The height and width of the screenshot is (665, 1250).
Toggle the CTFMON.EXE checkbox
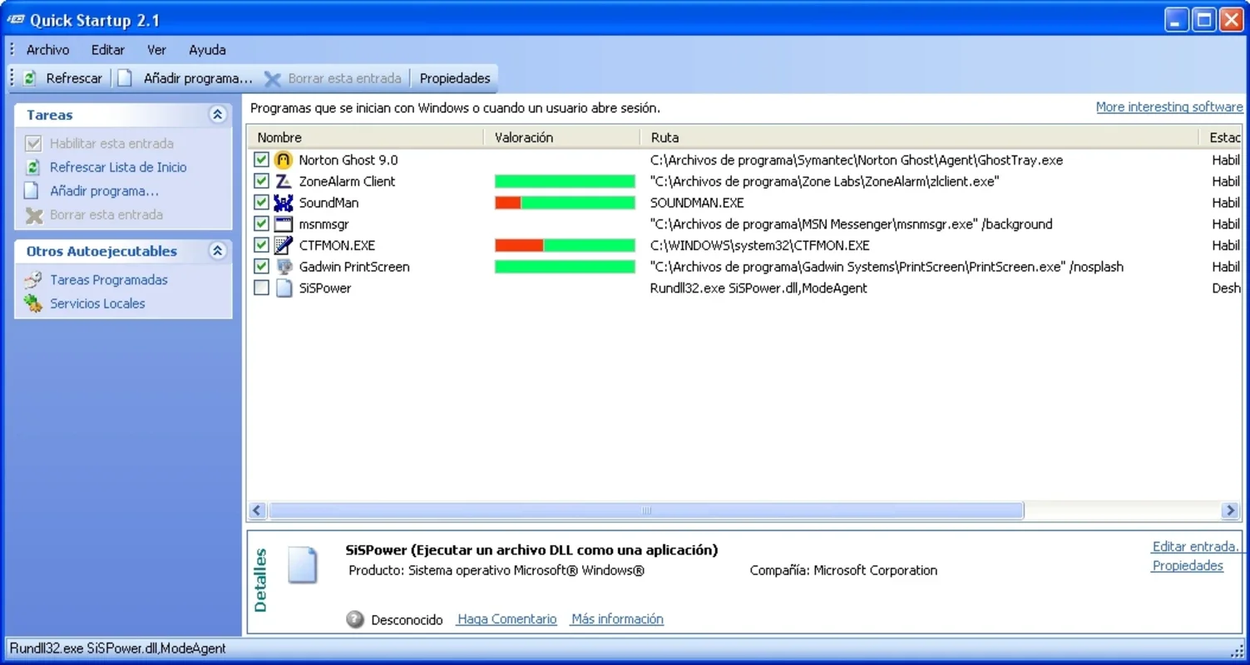click(x=261, y=245)
